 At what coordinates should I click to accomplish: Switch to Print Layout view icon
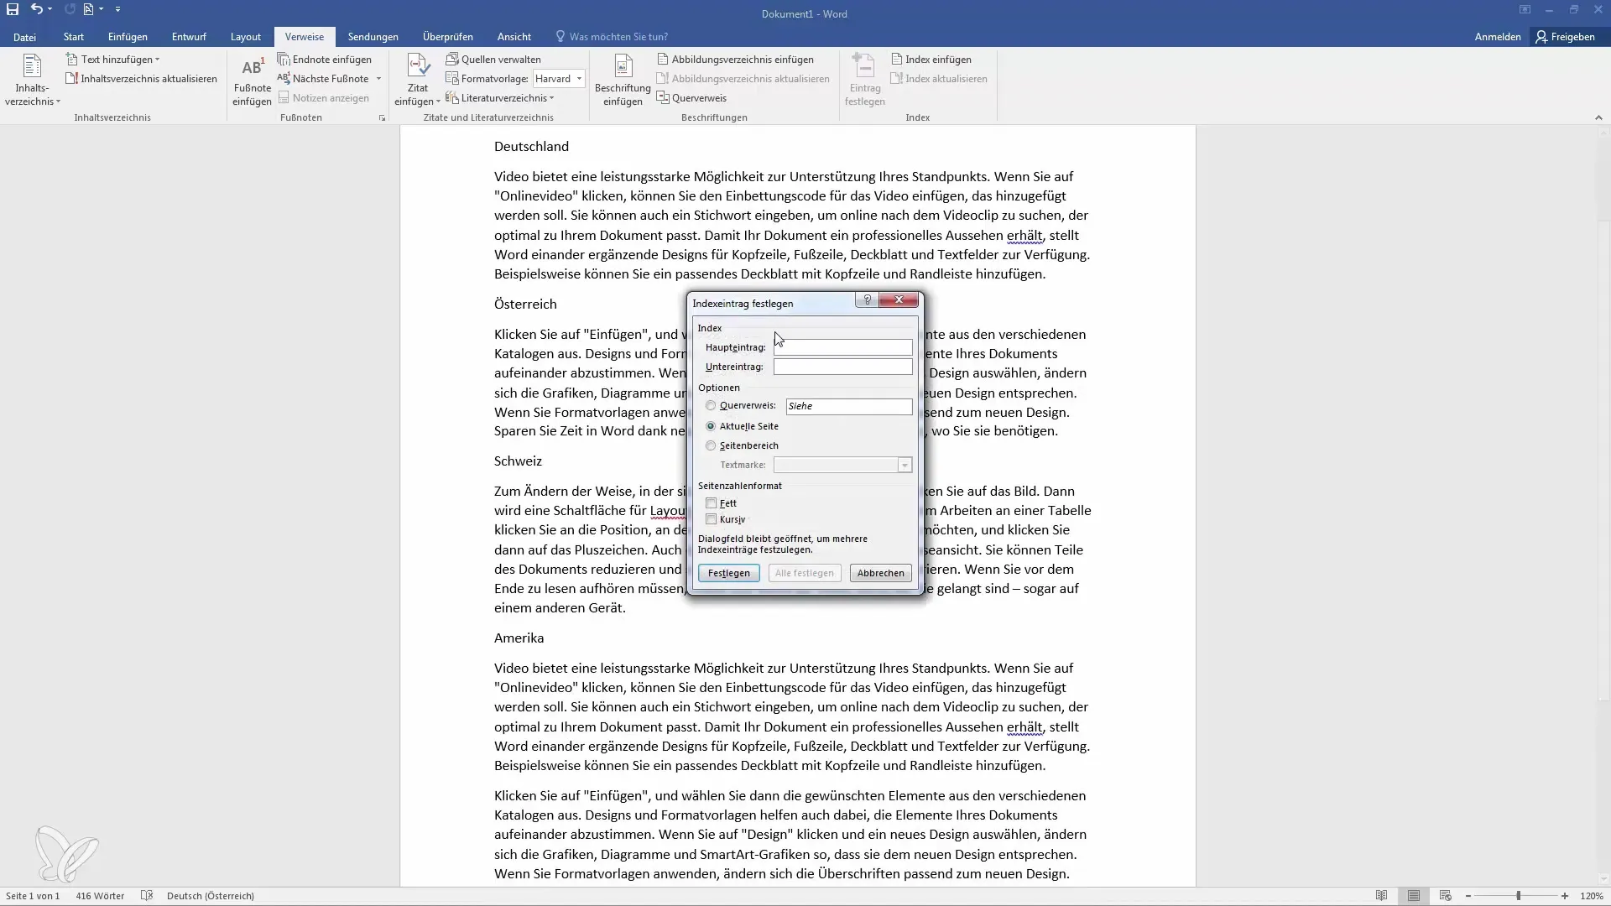tap(1414, 896)
